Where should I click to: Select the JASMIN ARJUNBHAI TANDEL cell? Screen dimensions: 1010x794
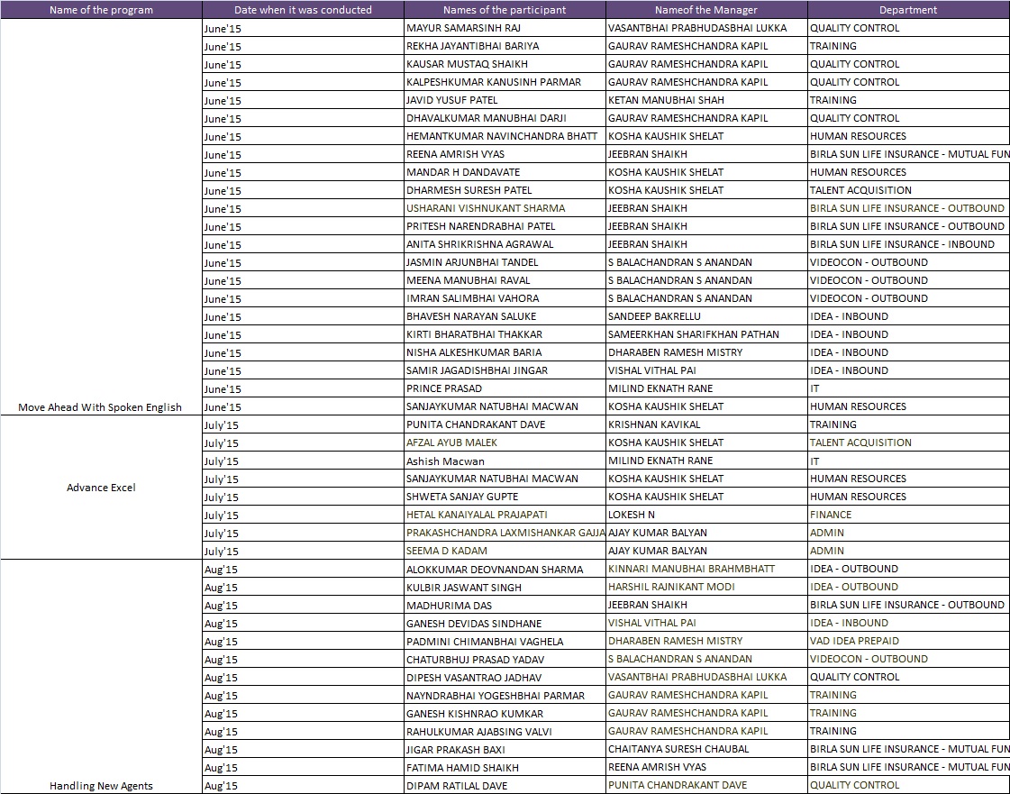505,262
